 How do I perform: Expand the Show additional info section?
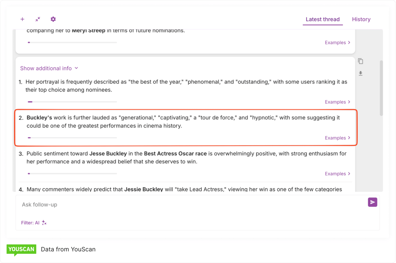49,68
